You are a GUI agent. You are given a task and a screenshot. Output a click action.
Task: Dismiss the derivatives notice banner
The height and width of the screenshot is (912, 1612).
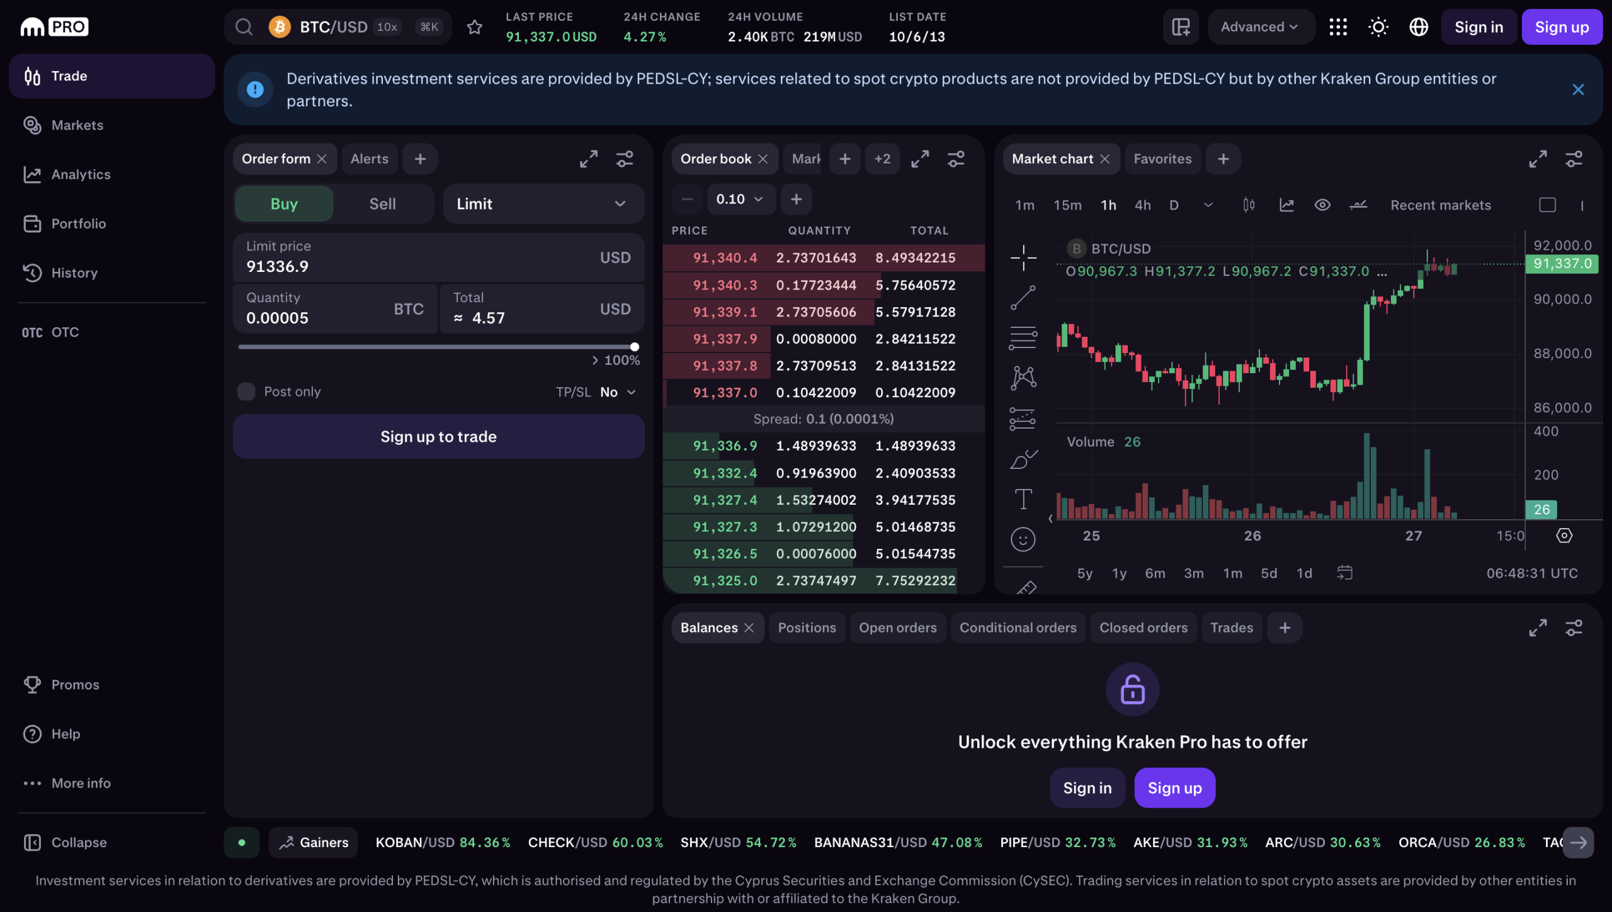[x=1578, y=89]
